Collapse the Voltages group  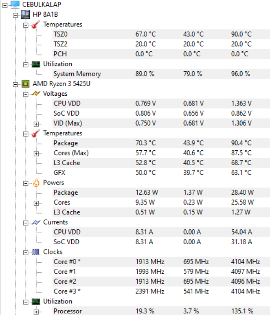26,94
